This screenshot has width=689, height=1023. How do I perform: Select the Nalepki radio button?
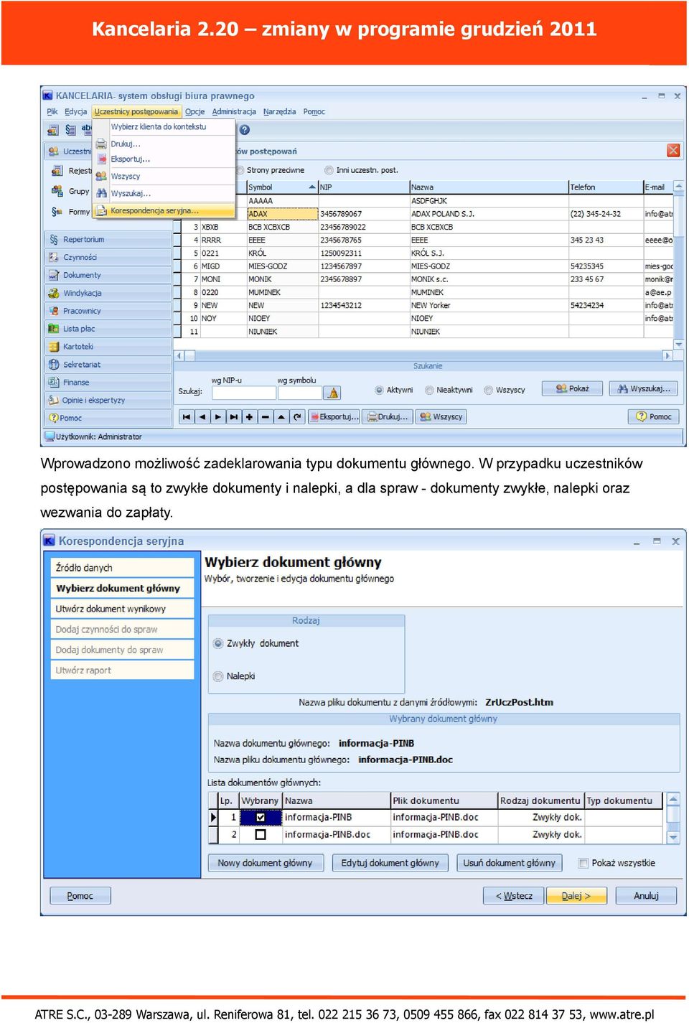218,676
